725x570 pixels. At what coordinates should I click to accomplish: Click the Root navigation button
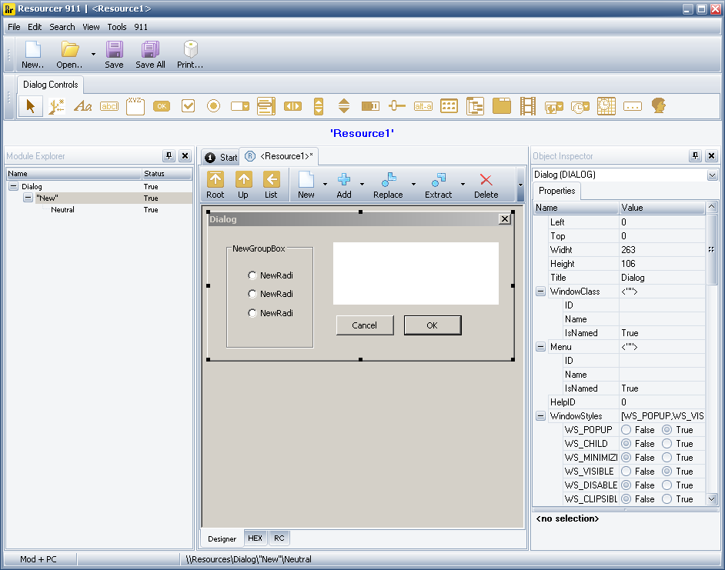click(215, 185)
